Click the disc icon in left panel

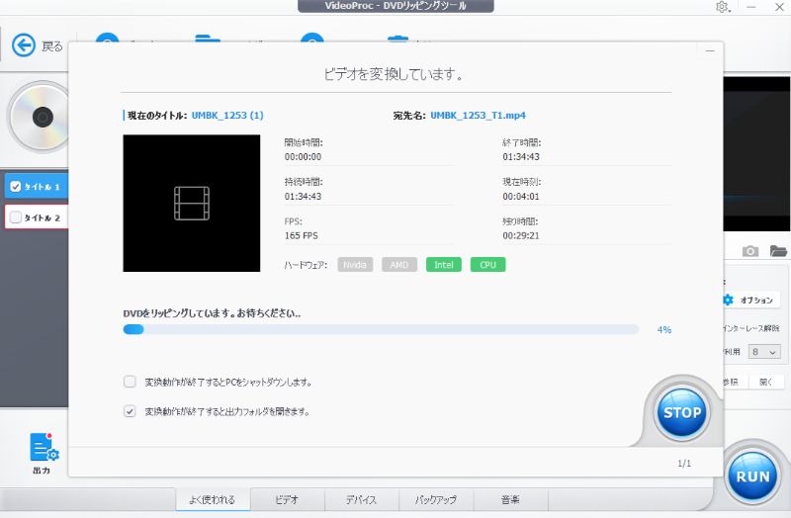41,117
